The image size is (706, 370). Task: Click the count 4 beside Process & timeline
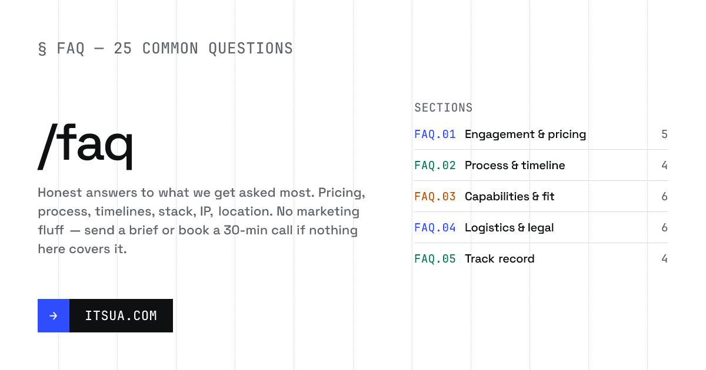pyautogui.click(x=664, y=166)
